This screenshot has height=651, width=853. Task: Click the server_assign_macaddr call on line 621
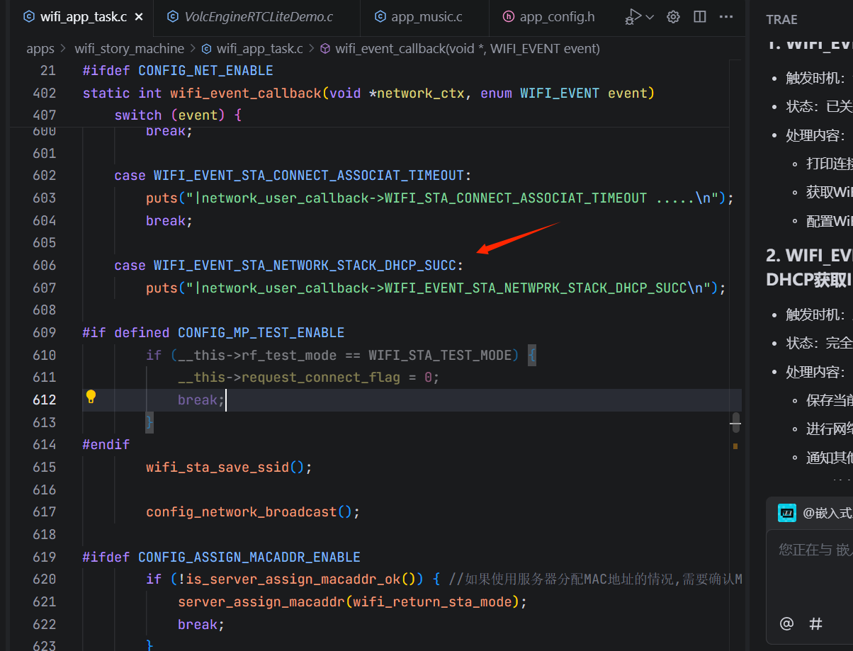[x=353, y=601]
